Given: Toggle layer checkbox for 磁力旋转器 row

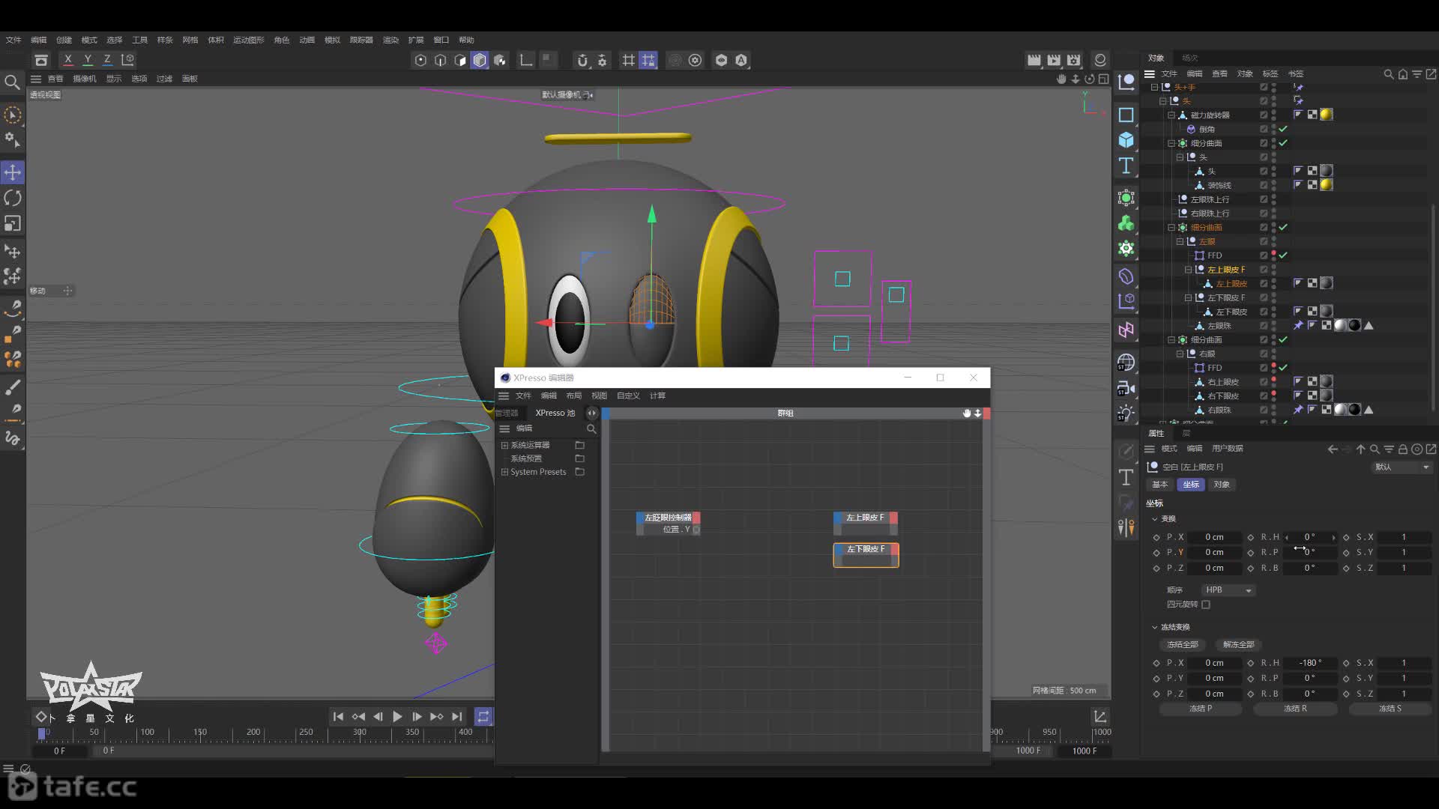Looking at the screenshot, I should 1263,115.
